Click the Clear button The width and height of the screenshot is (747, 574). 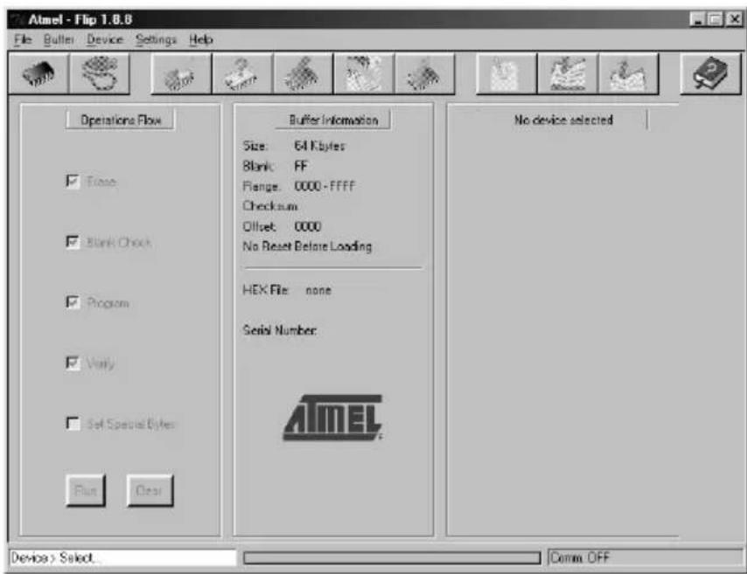point(150,490)
